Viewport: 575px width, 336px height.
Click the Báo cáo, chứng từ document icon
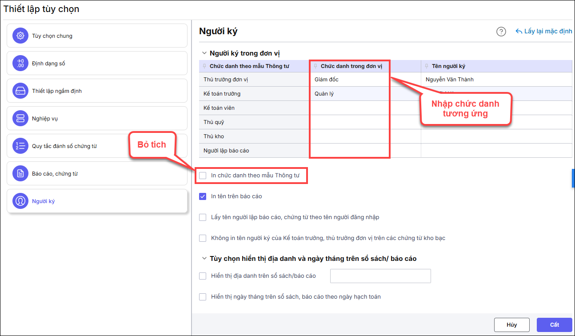pyautogui.click(x=20, y=174)
